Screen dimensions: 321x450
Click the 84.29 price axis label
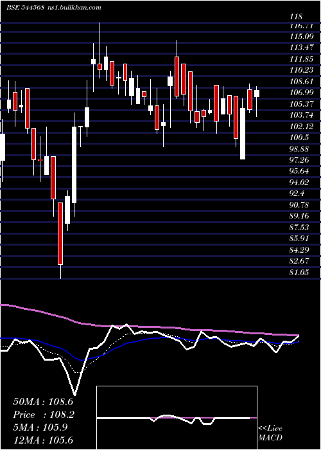pos(299,249)
